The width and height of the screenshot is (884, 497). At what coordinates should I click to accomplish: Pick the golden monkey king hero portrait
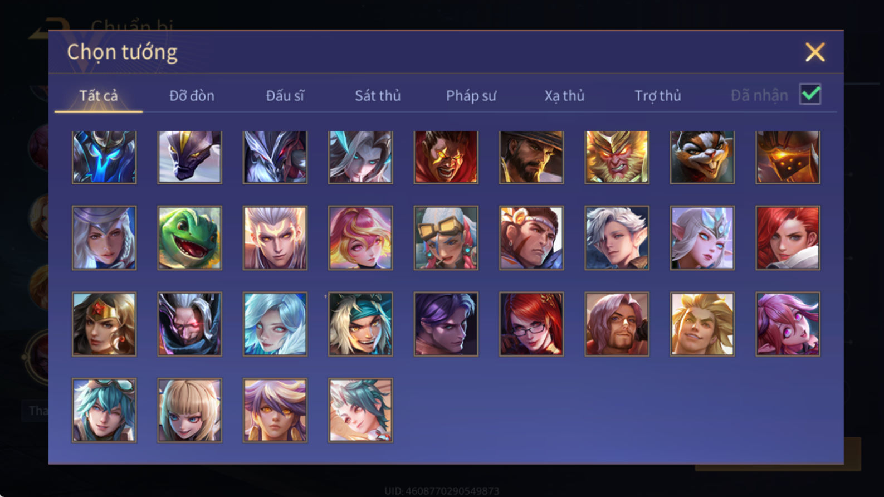tap(617, 157)
